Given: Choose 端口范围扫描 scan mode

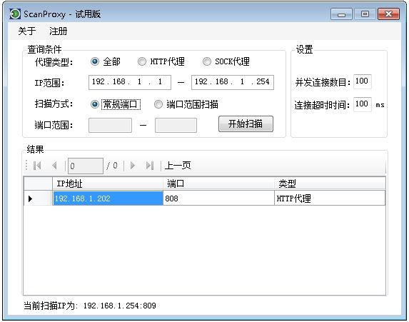Looking at the screenshot, I should pyautogui.click(x=158, y=104).
